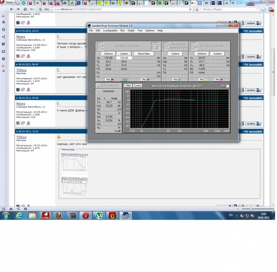Toggle the white checkbox beside graph print icon
The width and height of the screenshot is (277, 272).
click(x=228, y=86)
